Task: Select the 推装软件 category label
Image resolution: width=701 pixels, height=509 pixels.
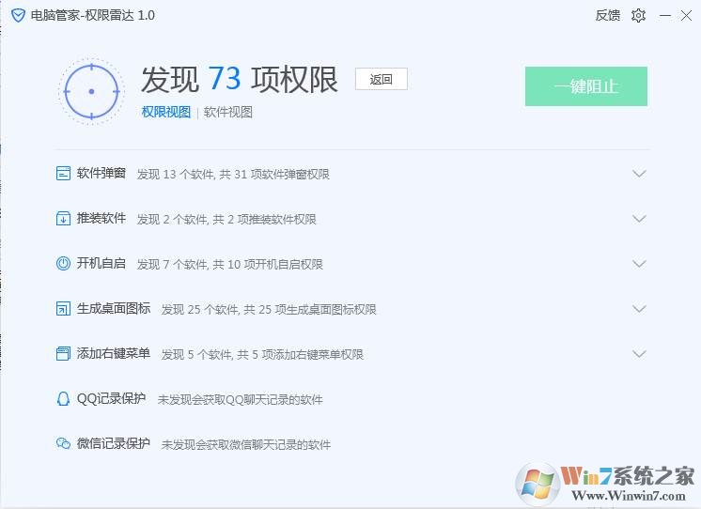Action: click(101, 218)
